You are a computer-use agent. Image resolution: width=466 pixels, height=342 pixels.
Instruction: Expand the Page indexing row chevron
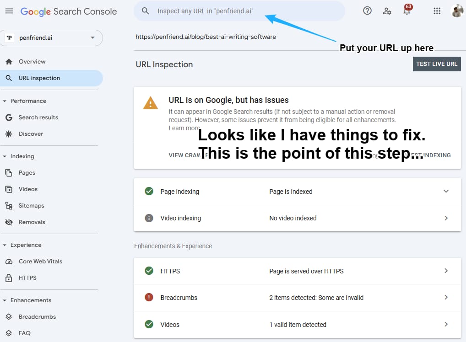point(446,191)
